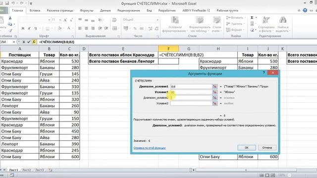
Task: Increase font size with the large A icon
Action: [x=65, y=20]
